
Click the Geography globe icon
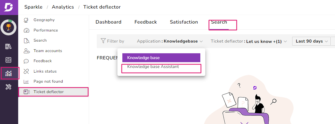coord(26,20)
